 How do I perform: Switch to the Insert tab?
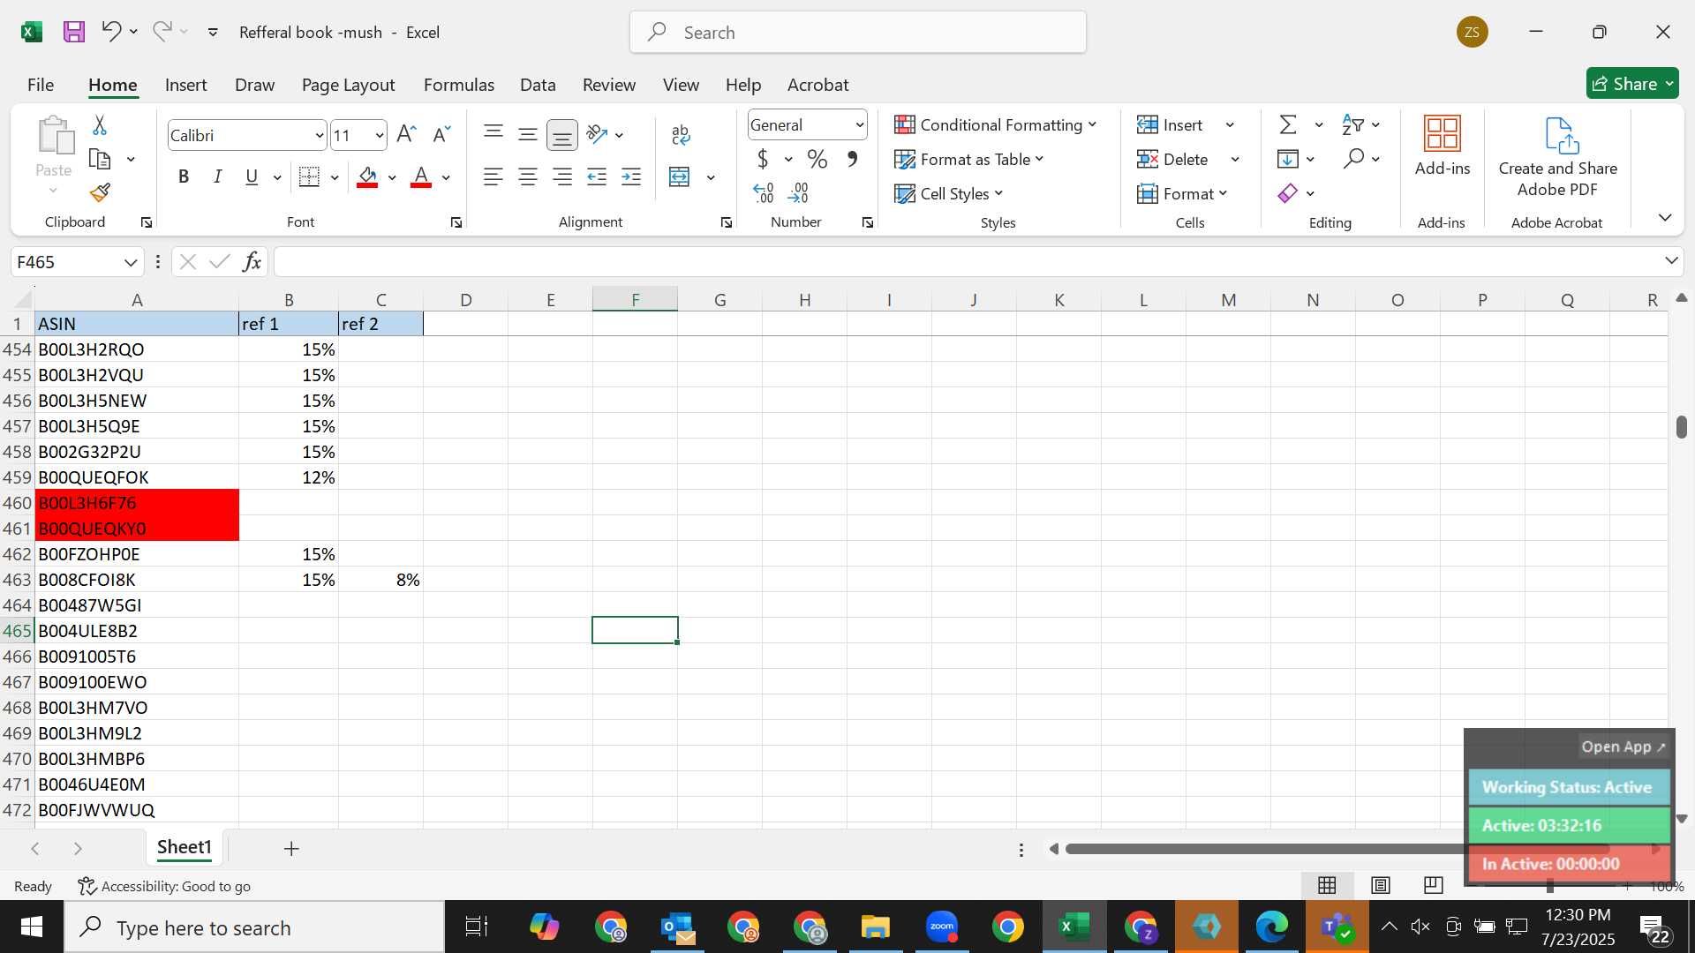(x=185, y=85)
